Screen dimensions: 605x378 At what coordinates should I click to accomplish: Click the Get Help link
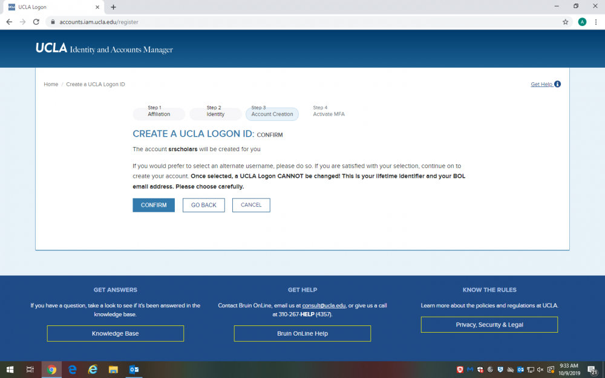click(541, 84)
